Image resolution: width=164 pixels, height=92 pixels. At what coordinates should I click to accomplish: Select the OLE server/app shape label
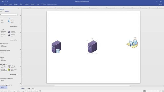pos(3,60)
